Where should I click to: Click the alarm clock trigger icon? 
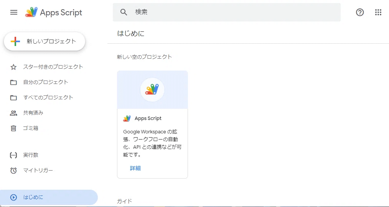[13, 171]
